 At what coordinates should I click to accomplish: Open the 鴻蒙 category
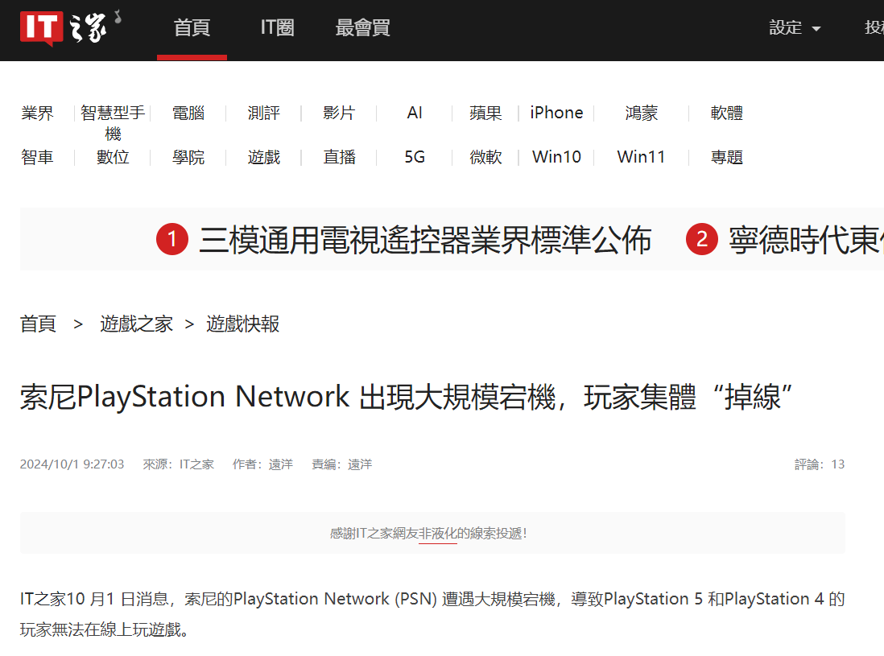click(x=641, y=113)
